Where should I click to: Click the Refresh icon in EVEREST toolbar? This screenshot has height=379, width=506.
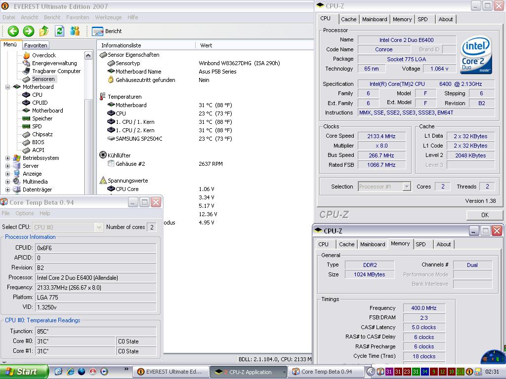[x=59, y=31]
